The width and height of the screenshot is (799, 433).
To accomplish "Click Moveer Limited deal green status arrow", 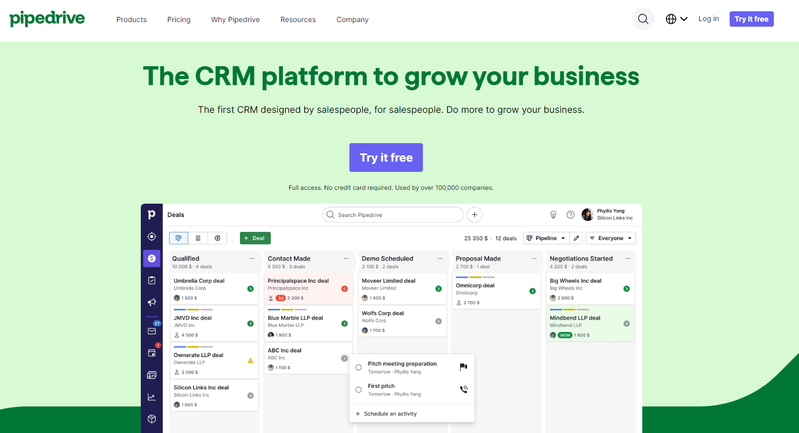I will click(x=438, y=289).
